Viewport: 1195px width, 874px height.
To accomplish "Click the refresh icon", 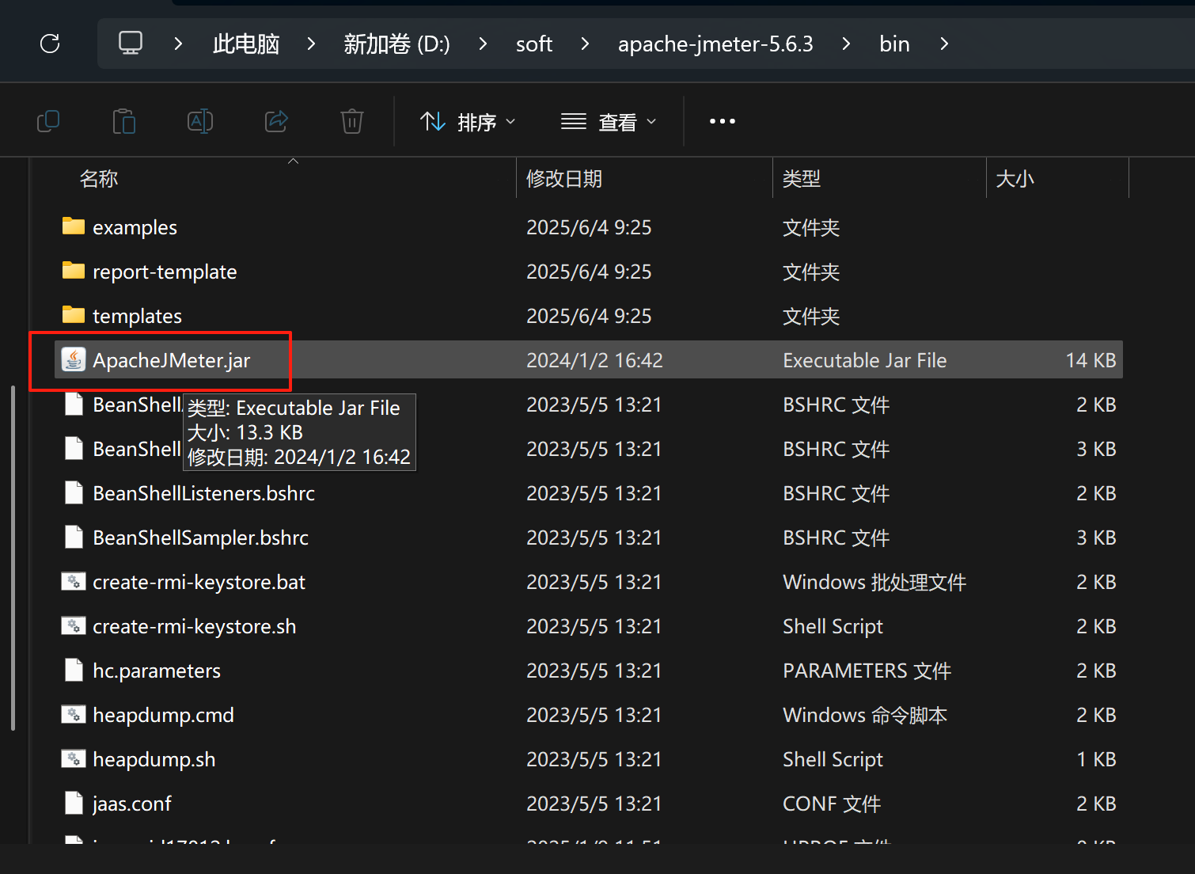I will (50, 44).
